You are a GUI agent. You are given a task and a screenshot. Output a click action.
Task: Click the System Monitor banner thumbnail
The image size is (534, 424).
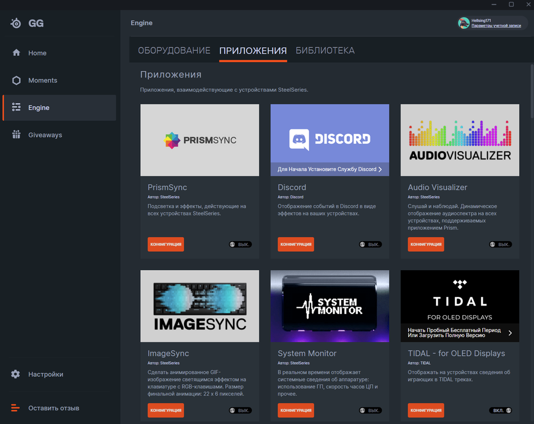[x=329, y=306]
